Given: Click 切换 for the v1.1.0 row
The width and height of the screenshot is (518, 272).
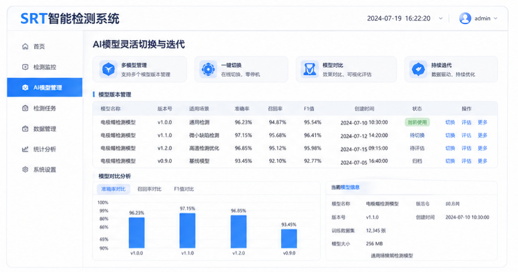Looking at the screenshot, I should 450,135.
